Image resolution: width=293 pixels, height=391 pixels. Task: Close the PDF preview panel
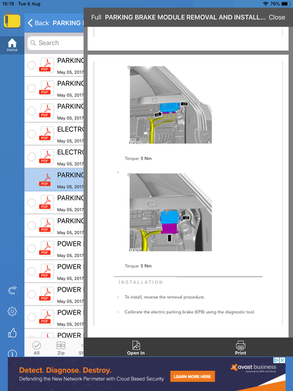[277, 17]
